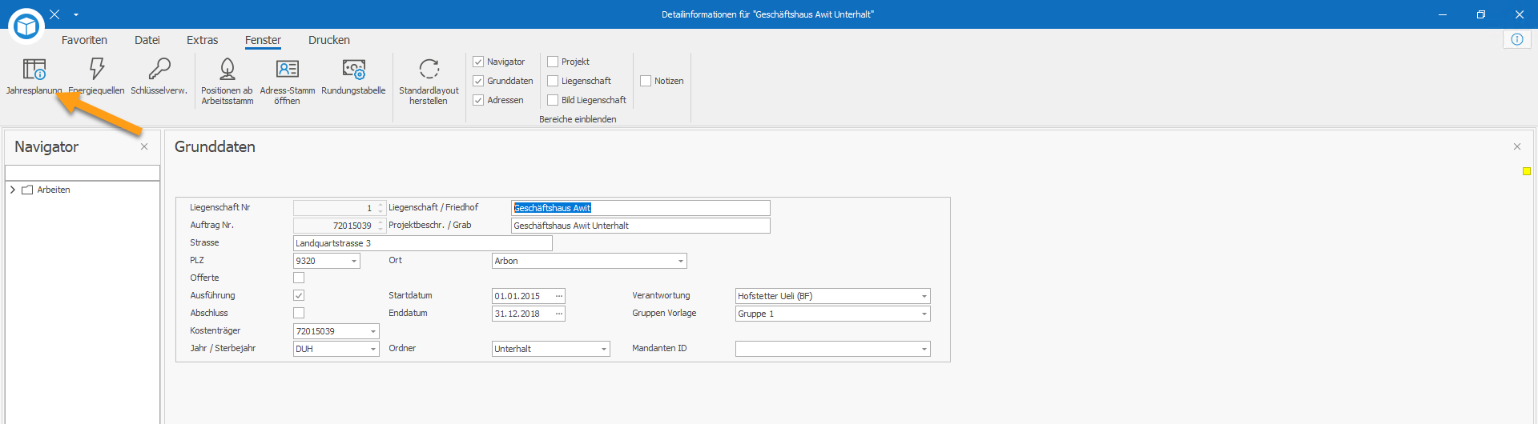The height and width of the screenshot is (424, 1538).
Task: Close the Grunddaten panel
Action: point(1517,146)
